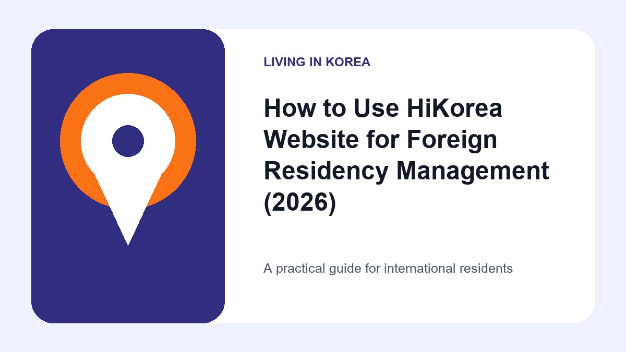Click the 'How to Use HiKorea Website' headline
626x352 pixels.
point(406,155)
